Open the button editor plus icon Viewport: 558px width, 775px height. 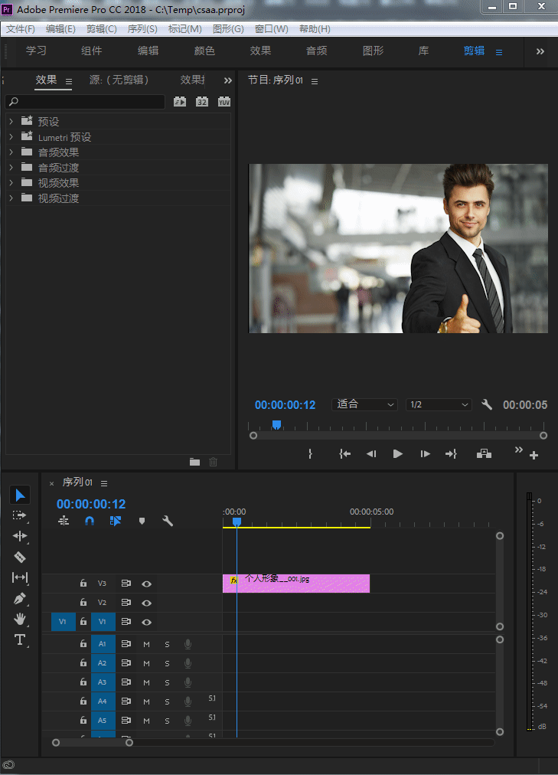[x=534, y=455]
